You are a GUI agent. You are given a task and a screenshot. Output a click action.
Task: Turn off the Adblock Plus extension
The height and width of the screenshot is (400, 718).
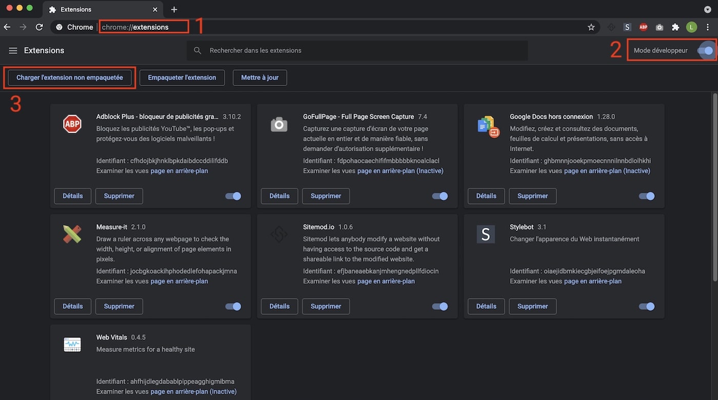233,196
